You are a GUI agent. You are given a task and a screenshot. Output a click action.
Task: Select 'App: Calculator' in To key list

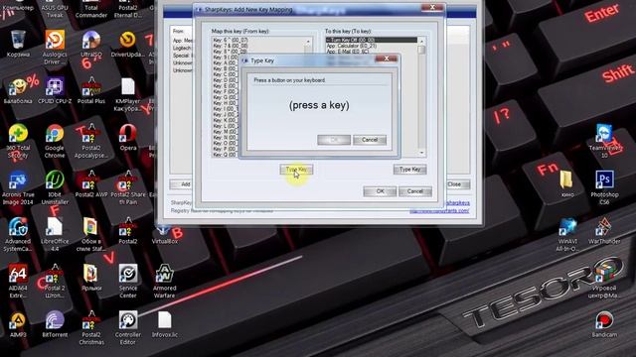coord(371,46)
